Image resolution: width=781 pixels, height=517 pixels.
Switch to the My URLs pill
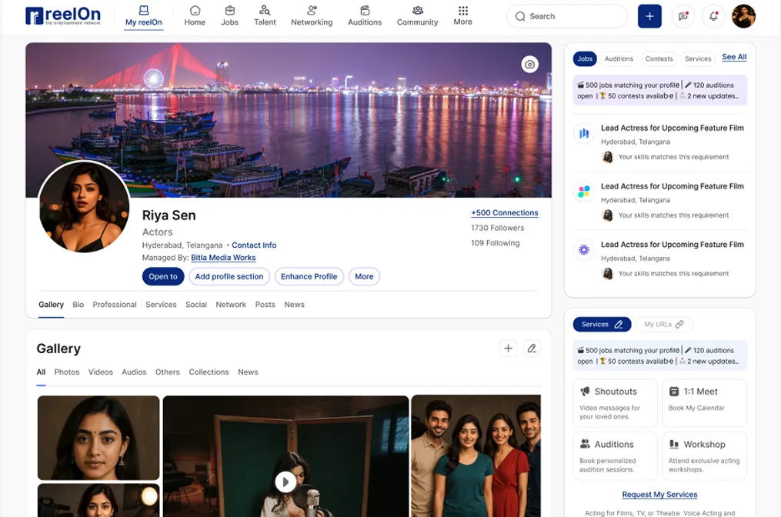tap(663, 325)
